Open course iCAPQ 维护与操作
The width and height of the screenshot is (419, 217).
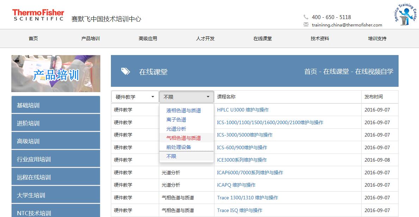tap(236, 185)
